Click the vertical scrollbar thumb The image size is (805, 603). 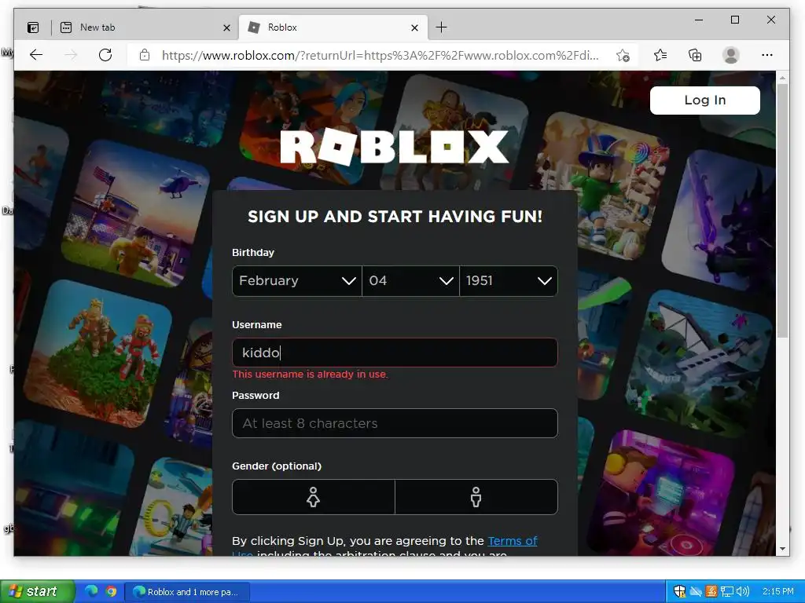pyautogui.click(x=782, y=210)
